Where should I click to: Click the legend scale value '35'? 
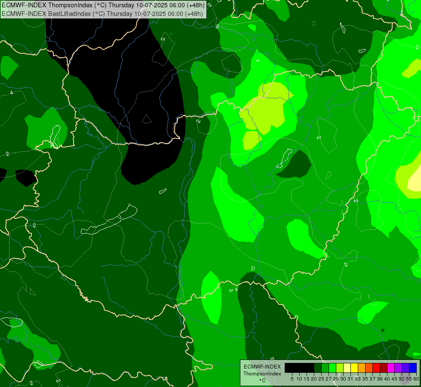[x=365, y=379]
